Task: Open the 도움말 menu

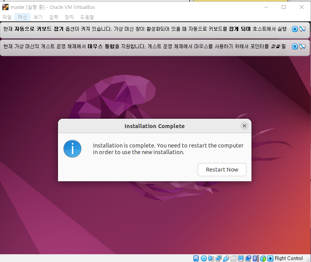Action: 87,17
